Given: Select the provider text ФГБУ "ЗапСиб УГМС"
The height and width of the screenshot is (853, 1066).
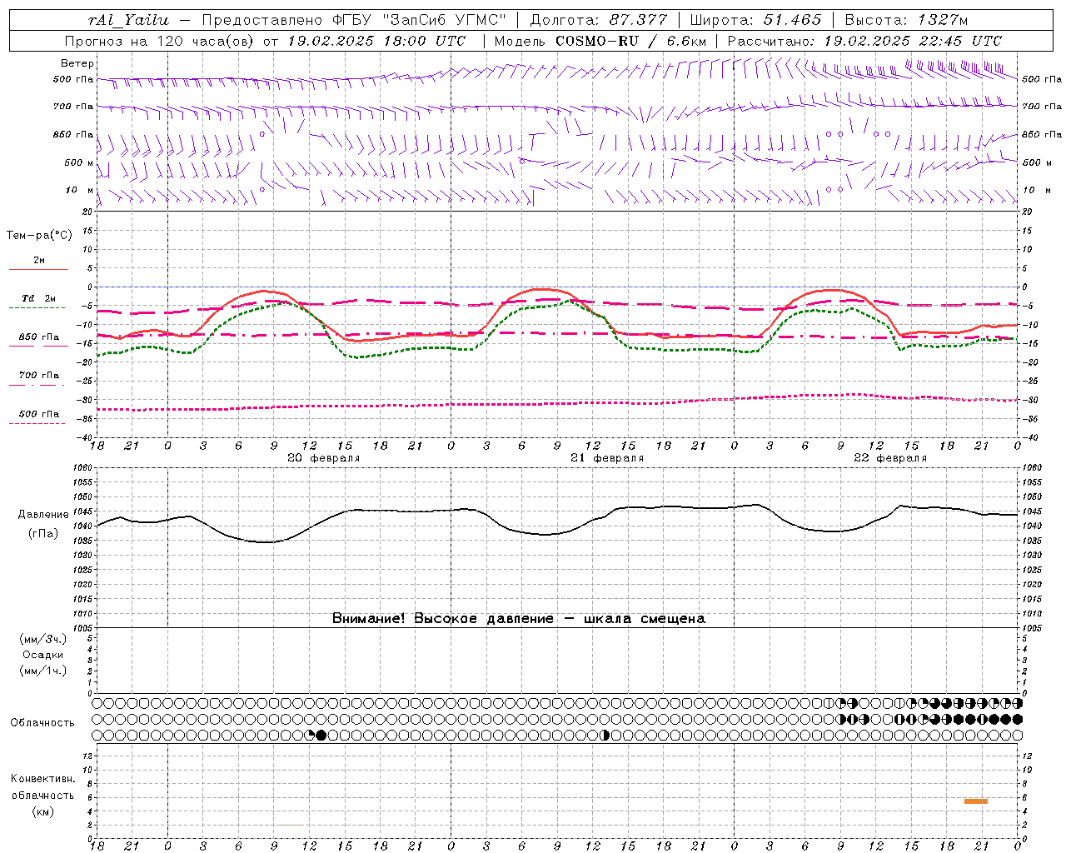Looking at the screenshot, I should tap(417, 20).
